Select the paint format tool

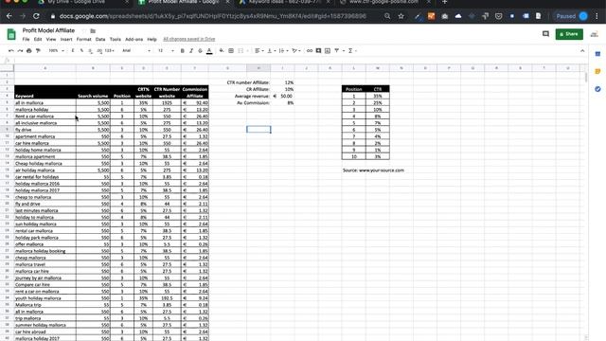pyautogui.click(x=38, y=50)
